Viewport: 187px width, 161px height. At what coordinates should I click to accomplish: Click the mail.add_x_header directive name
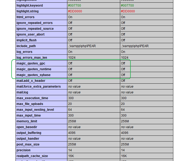pos(31,81)
